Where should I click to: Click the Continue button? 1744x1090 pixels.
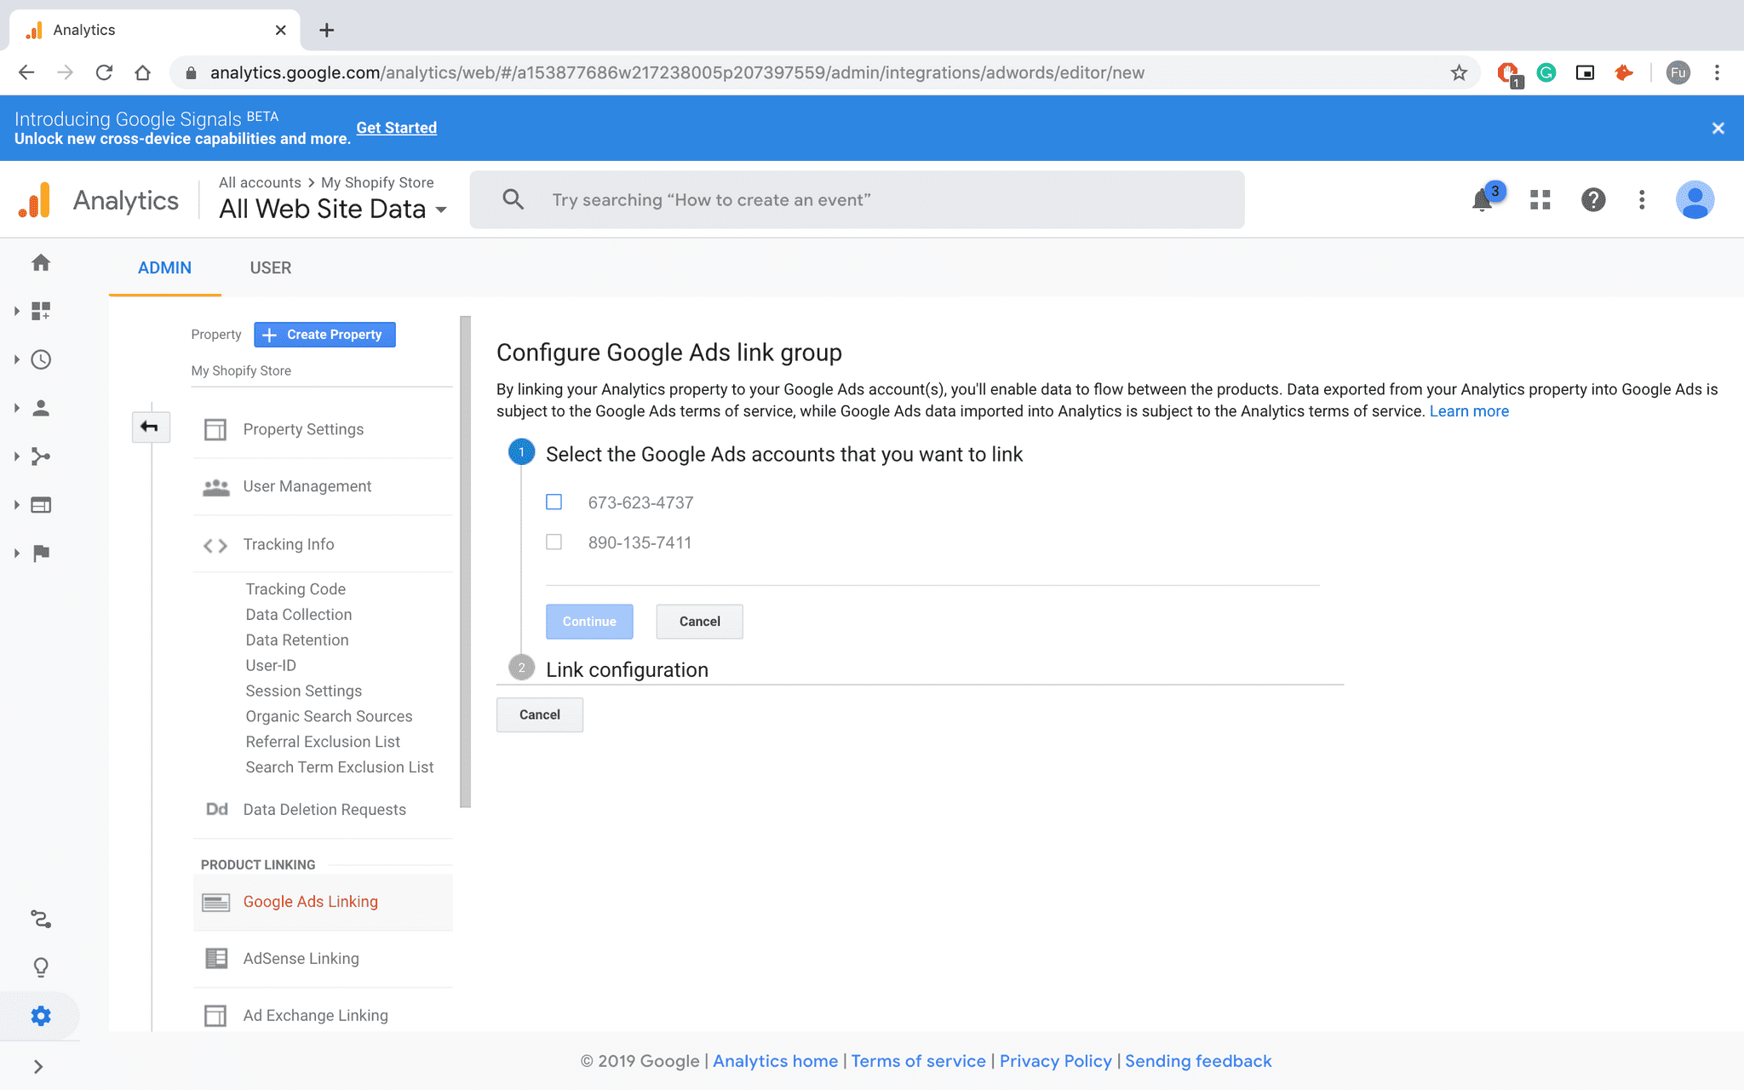(589, 622)
